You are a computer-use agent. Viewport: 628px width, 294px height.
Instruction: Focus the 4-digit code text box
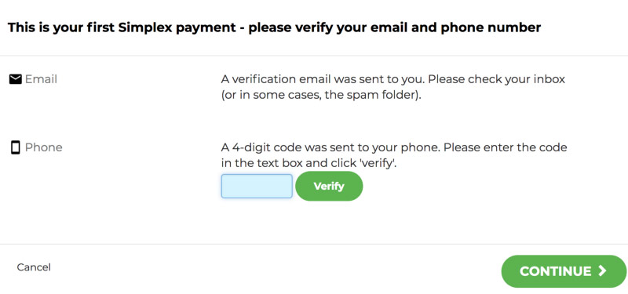click(x=257, y=186)
